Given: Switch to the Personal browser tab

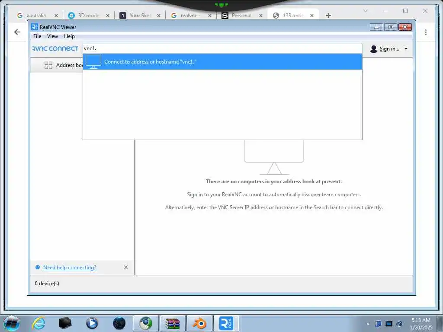Looking at the screenshot, I should pyautogui.click(x=241, y=15).
